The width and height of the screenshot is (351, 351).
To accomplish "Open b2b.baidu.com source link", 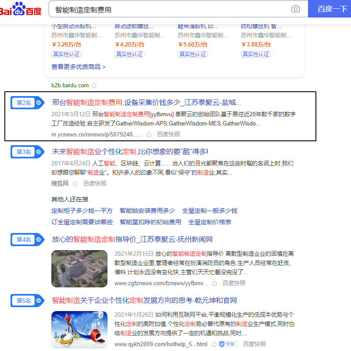I will click(x=70, y=86).
